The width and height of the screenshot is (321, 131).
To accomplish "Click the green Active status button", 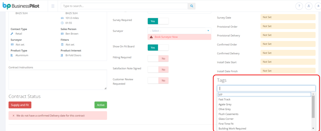I will pyautogui.click(x=101, y=105).
